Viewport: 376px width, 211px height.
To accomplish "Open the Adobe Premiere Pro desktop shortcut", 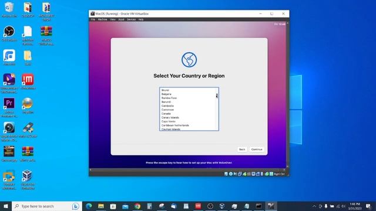I will 9,107.
